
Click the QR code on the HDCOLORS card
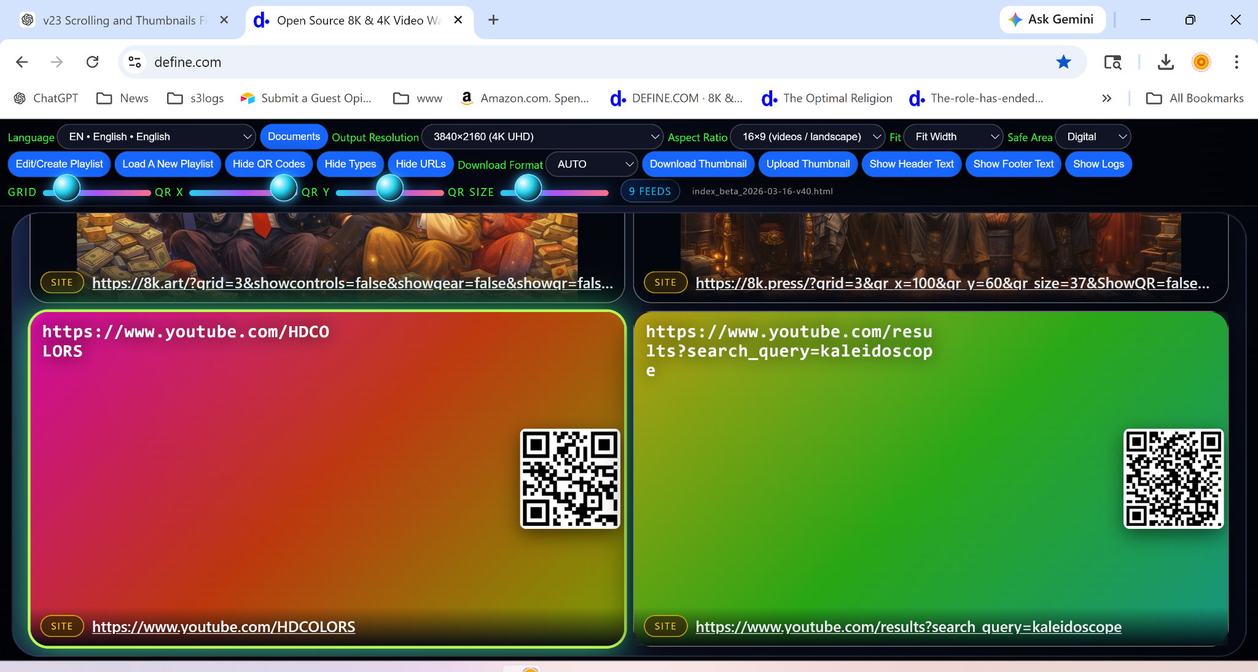pos(570,479)
